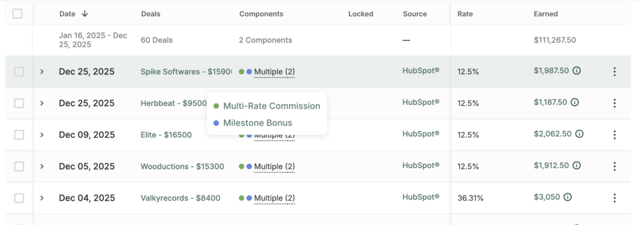Expand the Spike Softwares Dec 25 row
The width and height of the screenshot is (638, 225).
pos(42,72)
